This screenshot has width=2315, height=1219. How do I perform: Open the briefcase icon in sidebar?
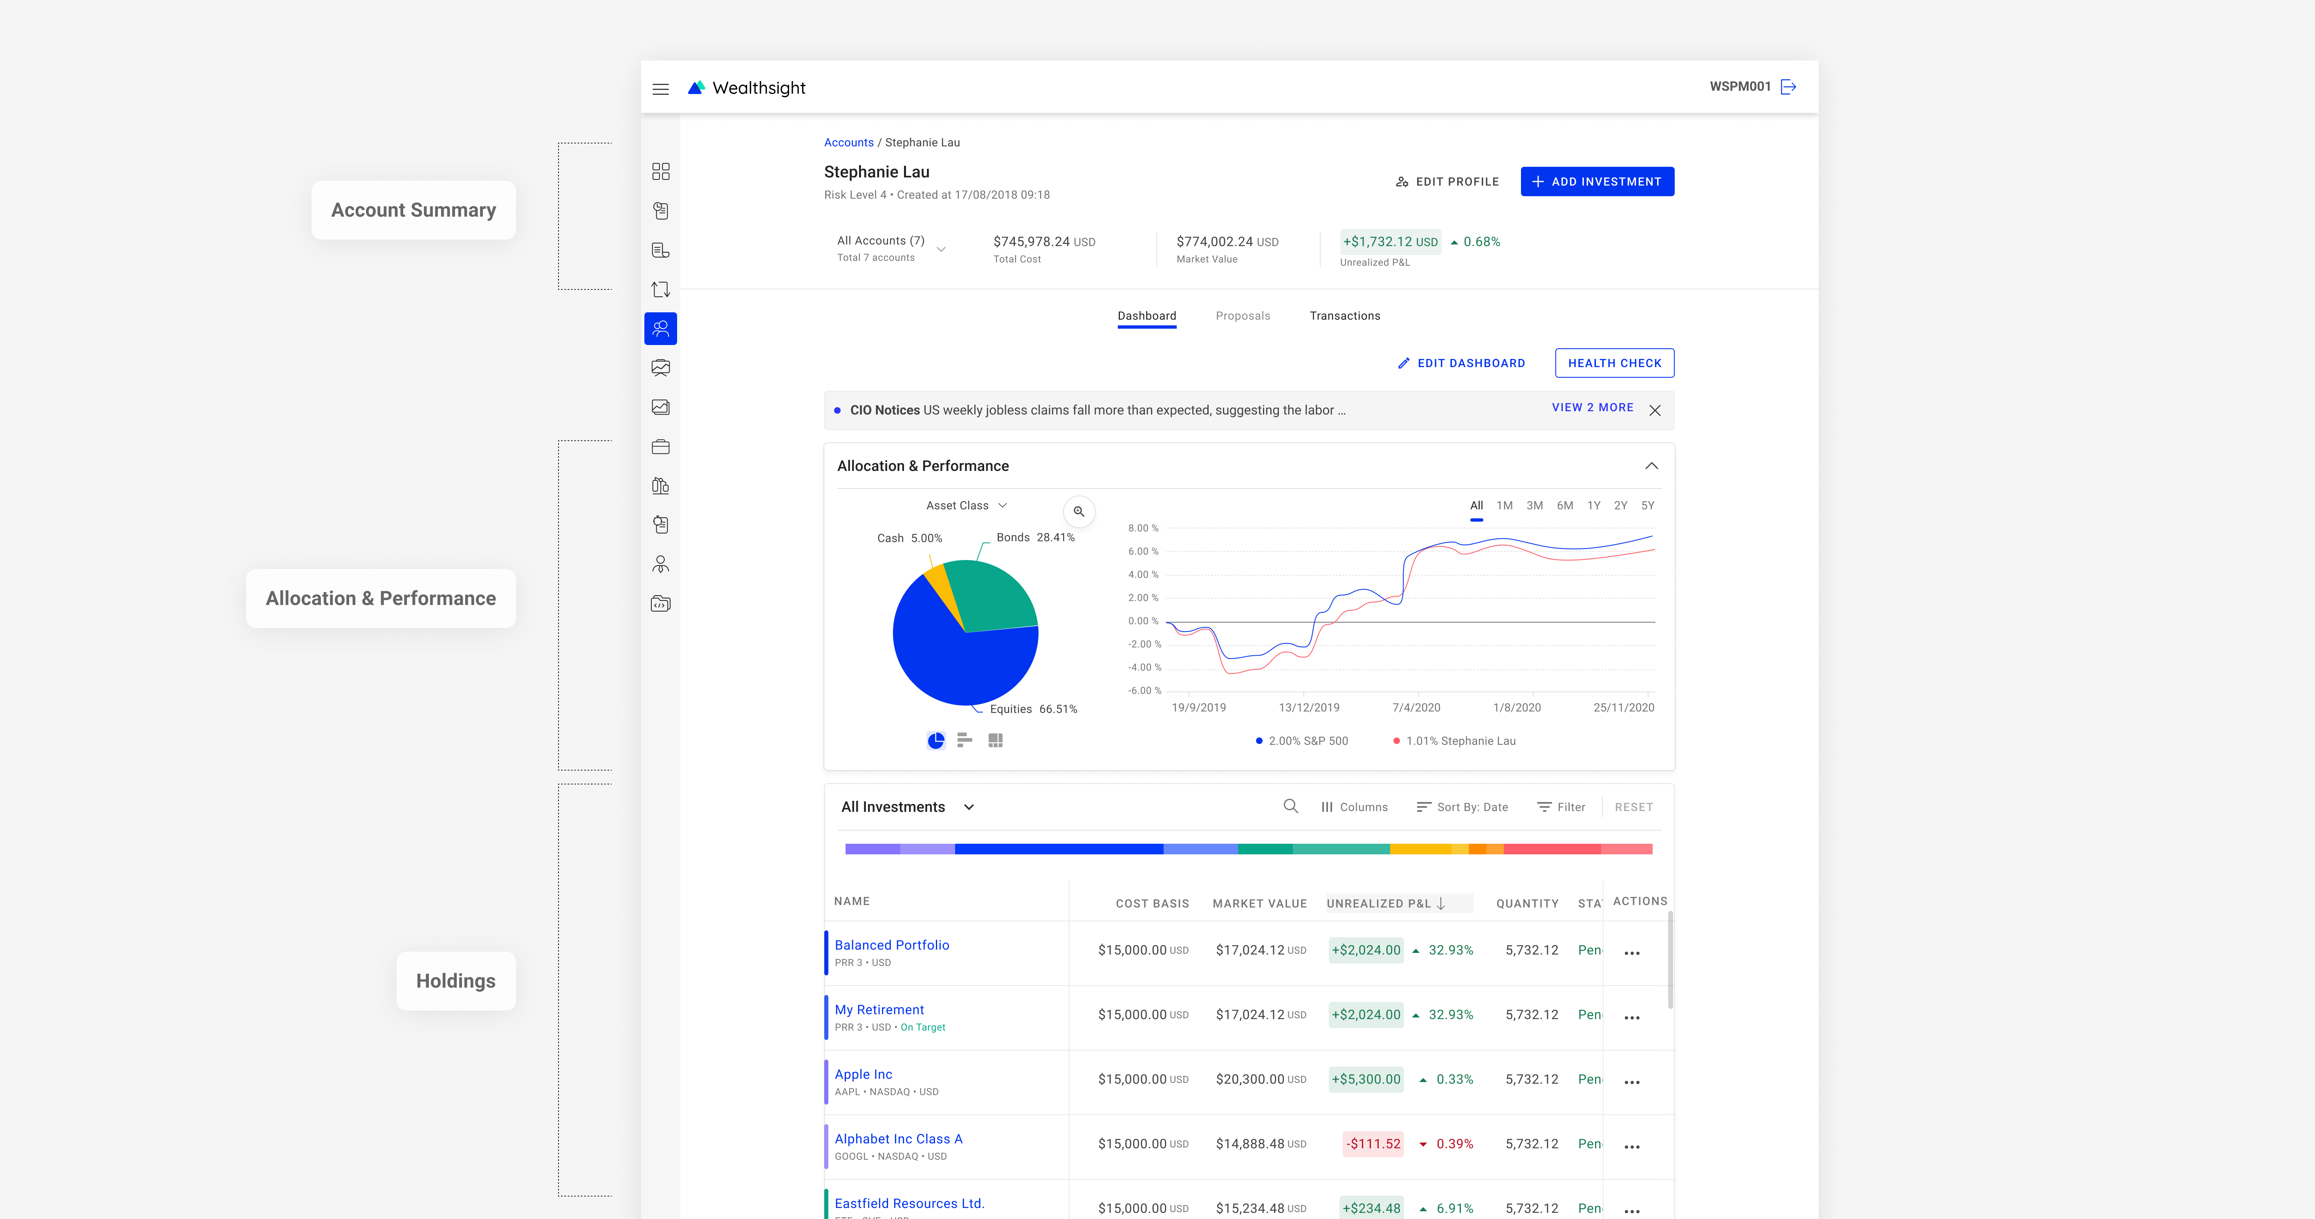tap(661, 446)
